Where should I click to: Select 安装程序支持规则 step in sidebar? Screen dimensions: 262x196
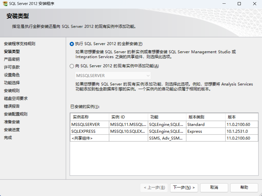[x=20, y=44]
